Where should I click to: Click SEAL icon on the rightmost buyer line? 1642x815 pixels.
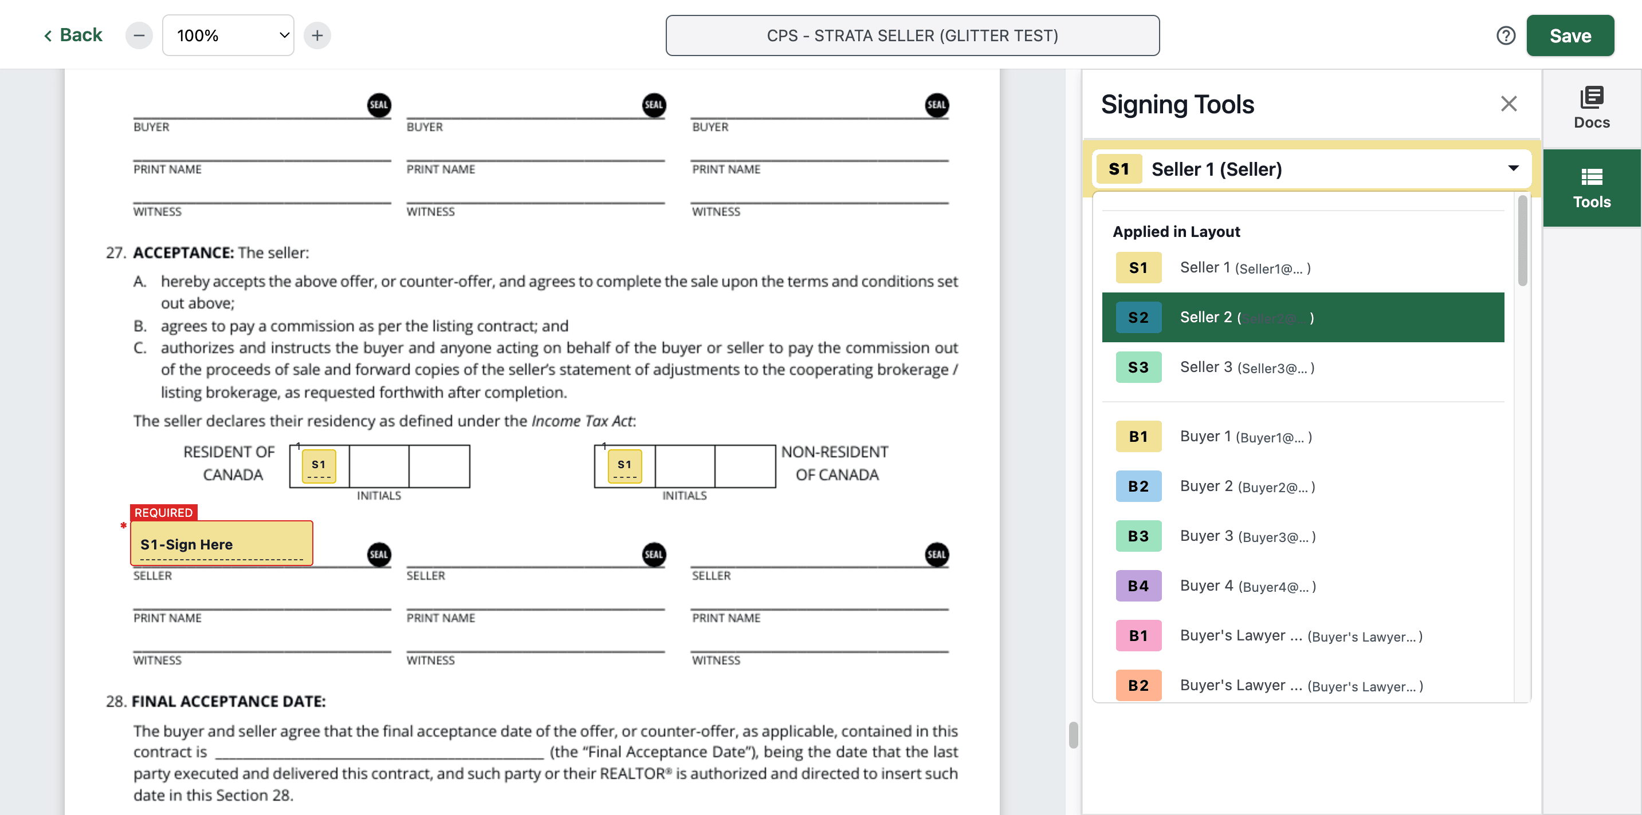point(936,105)
